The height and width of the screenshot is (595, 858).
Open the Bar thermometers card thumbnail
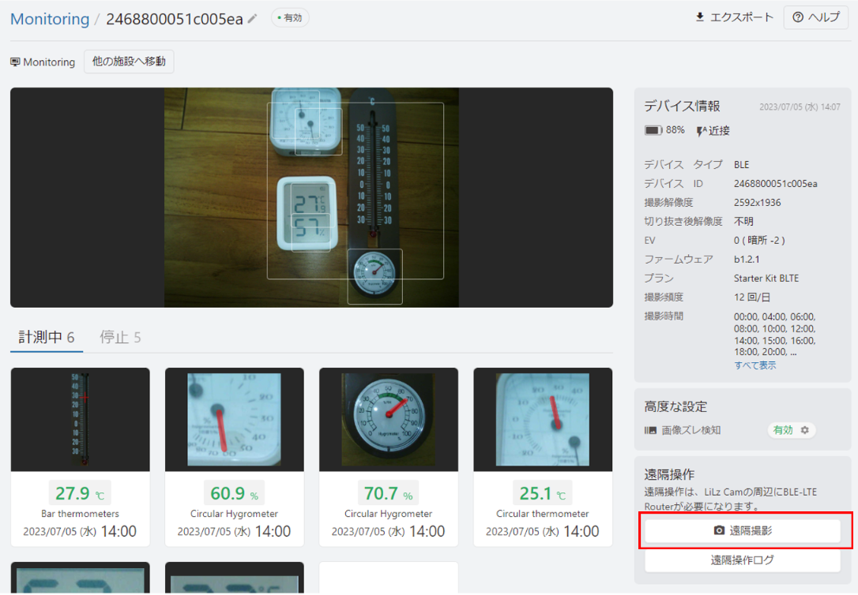[x=80, y=419]
